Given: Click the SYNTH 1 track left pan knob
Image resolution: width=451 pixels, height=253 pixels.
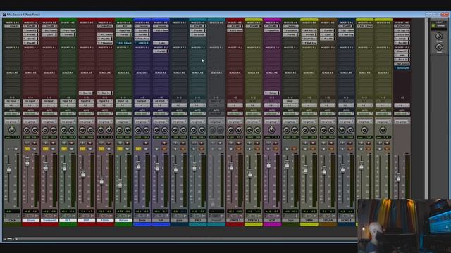Looking at the screenshot, I should tap(230, 130).
